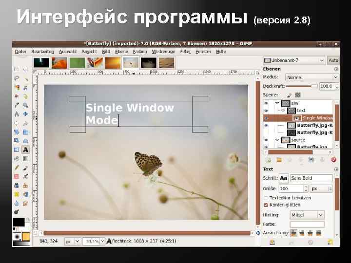Viewport: 351px width, 263px height.
Task: Open the Größe unit px dropdown
Action: (321, 189)
